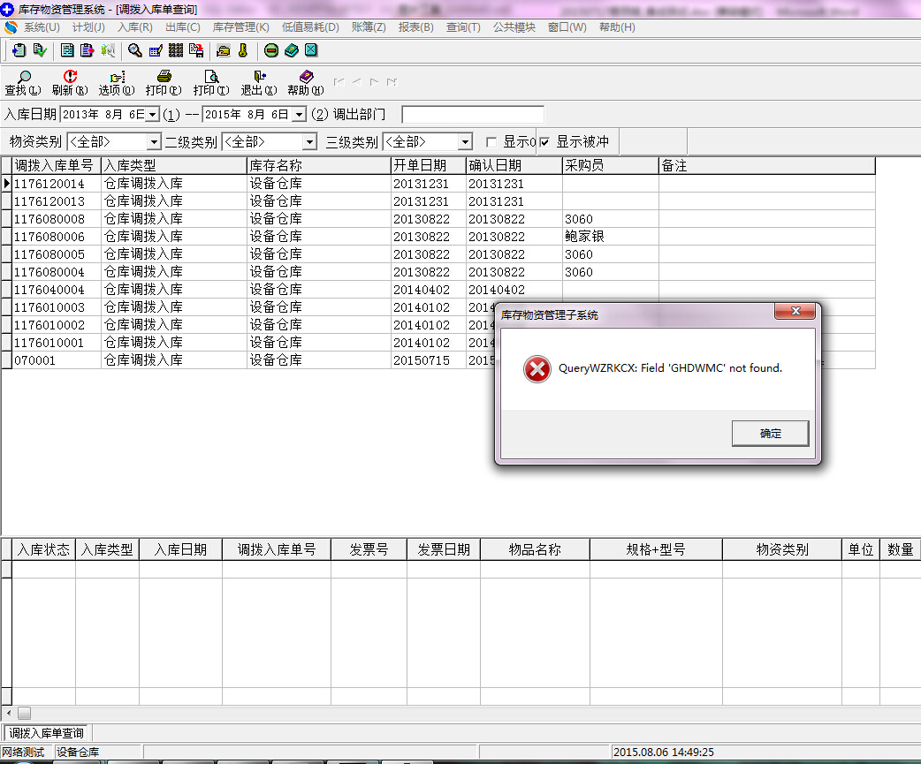Screen dimensions: 921x764
Task: Open the 系统(U) menu
Action: point(42,27)
